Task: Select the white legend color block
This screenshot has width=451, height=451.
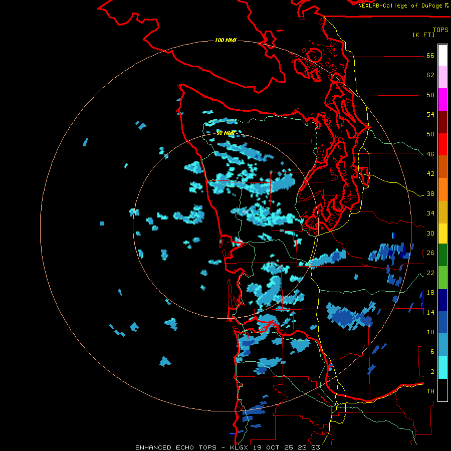Action: (x=442, y=55)
